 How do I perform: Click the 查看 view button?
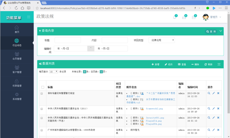click(182, 64)
